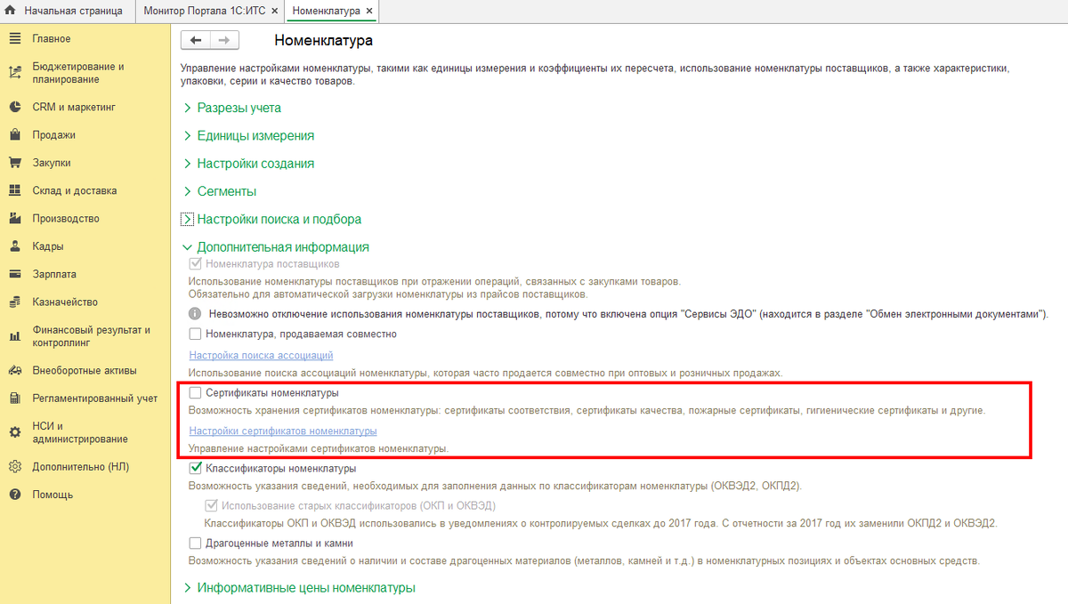This screenshot has height=604, width=1068.
Task: Close the Номенклатура tab
Action: (x=369, y=11)
